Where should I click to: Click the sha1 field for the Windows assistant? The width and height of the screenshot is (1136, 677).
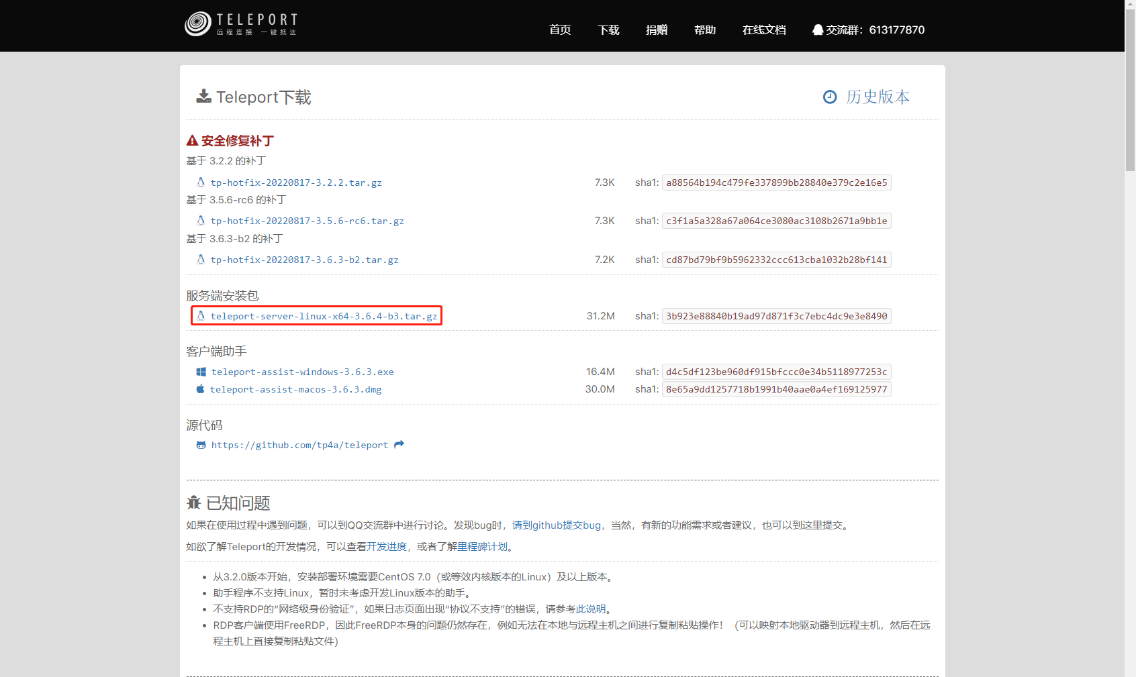pyautogui.click(x=777, y=372)
